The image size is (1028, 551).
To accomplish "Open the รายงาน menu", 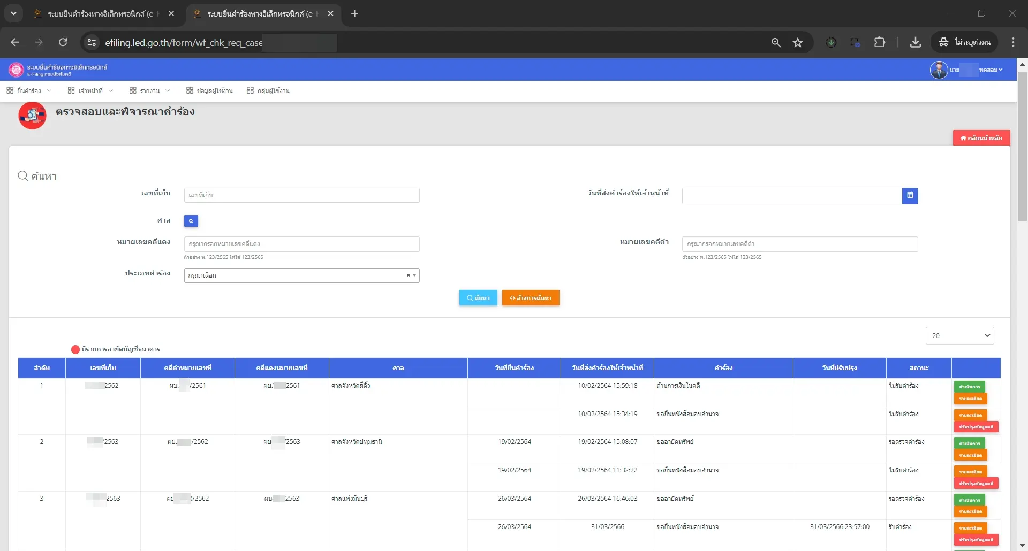I will click(149, 91).
